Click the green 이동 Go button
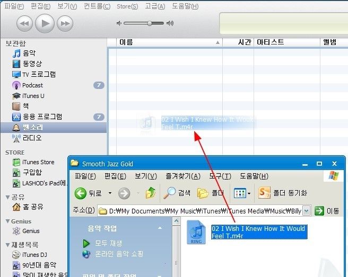348x277 pixels. point(327,211)
